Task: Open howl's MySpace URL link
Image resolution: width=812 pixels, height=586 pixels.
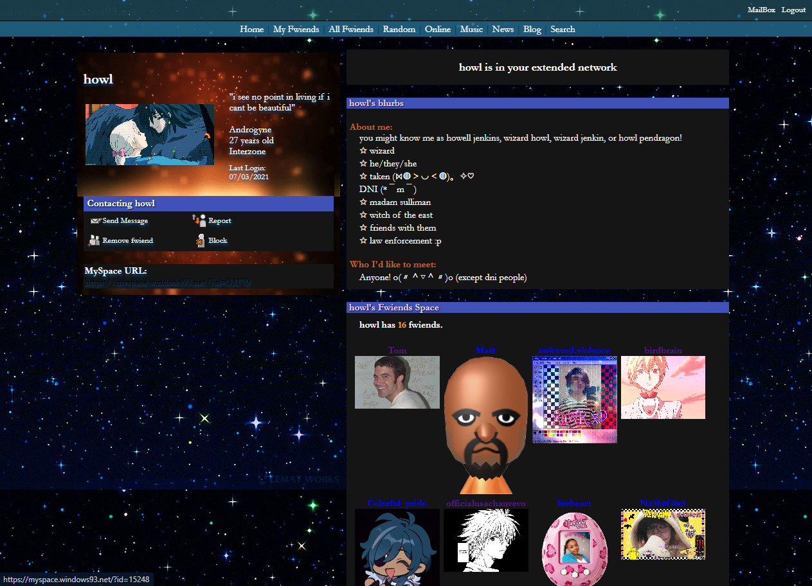Action: point(167,282)
